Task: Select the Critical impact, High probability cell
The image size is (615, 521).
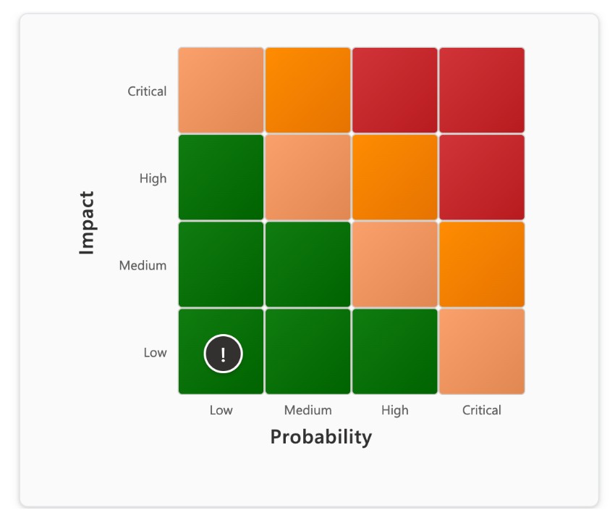Action: point(395,91)
